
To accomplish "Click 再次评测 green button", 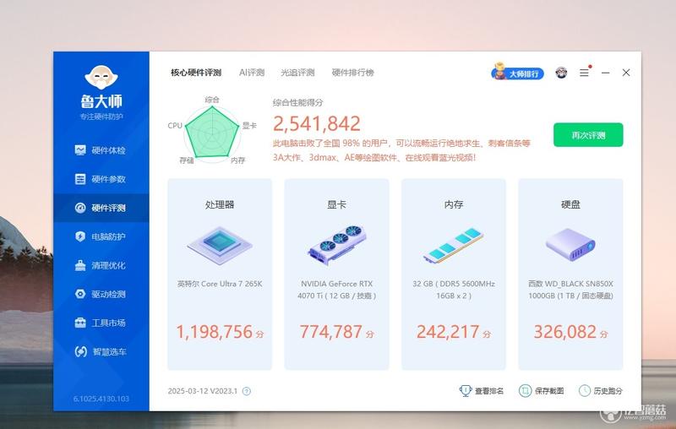I will coord(588,135).
